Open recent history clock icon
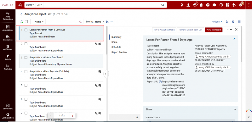Screen dimensions: 252x122 [x=221, y=5]
